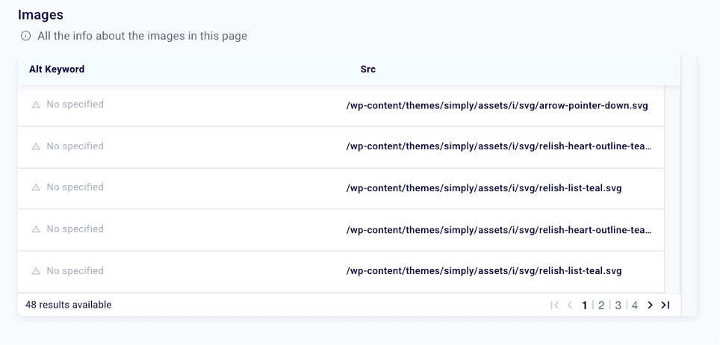Screen dimensions: 720x345
Task: Click the info icon beside the images description
Action: click(x=25, y=36)
